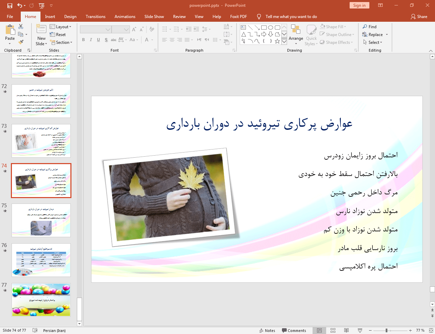Viewport: 435px width, 334px height.
Task: Toggle left-to-right text direction
Action: [199, 40]
